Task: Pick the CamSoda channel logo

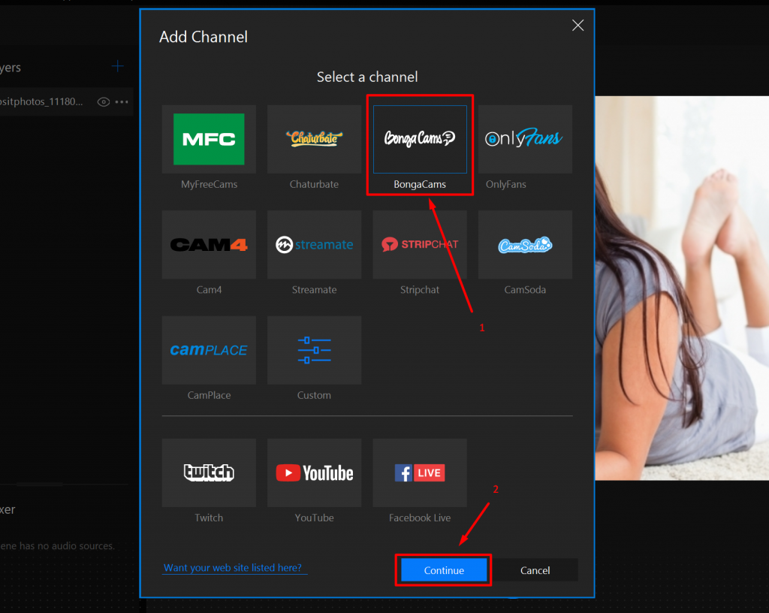Action: 525,245
